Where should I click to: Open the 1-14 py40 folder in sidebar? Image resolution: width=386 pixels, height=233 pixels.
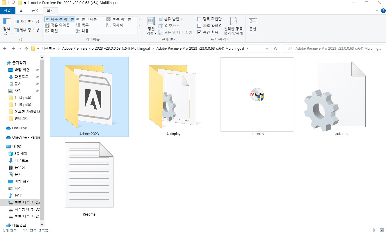(x=23, y=98)
